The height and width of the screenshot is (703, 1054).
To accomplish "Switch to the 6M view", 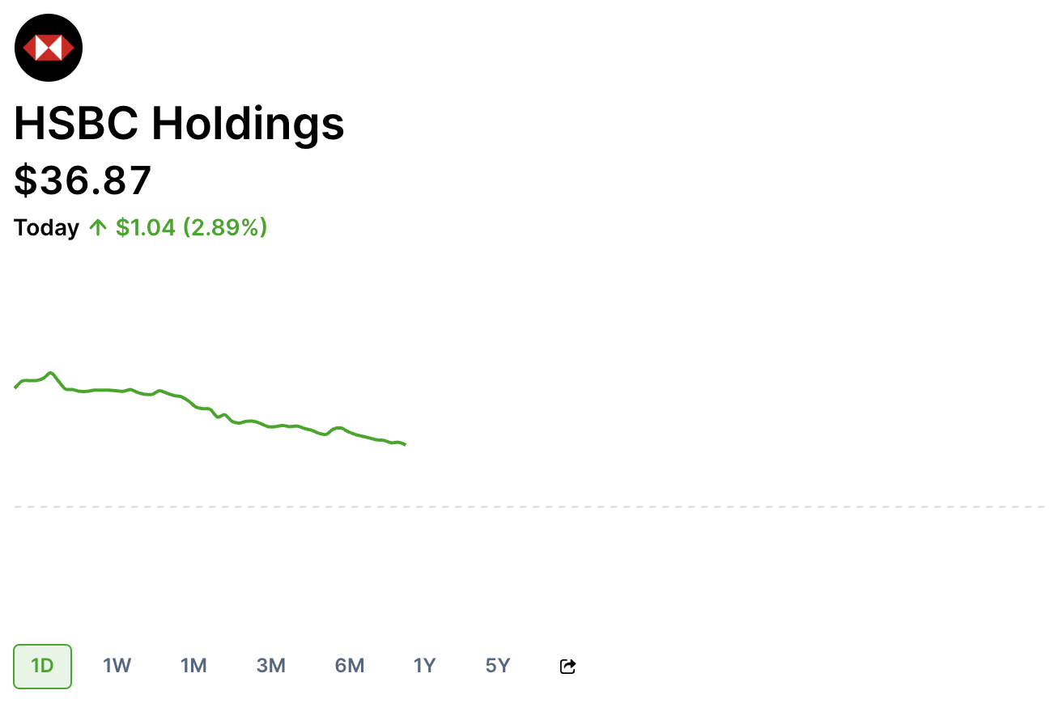I will pyautogui.click(x=349, y=666).
